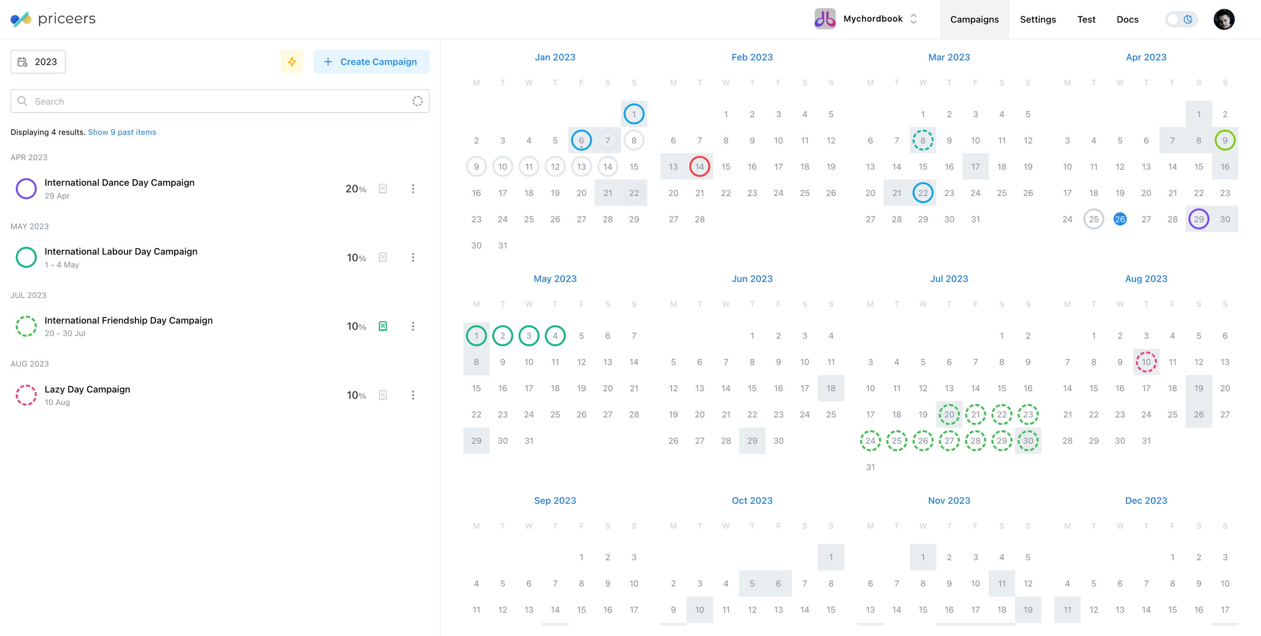The height and width of the screenshot is (636, 1261).
Task: Open three-dot menu for Lazy Day Campaign
Action: (x=413, y=395)
